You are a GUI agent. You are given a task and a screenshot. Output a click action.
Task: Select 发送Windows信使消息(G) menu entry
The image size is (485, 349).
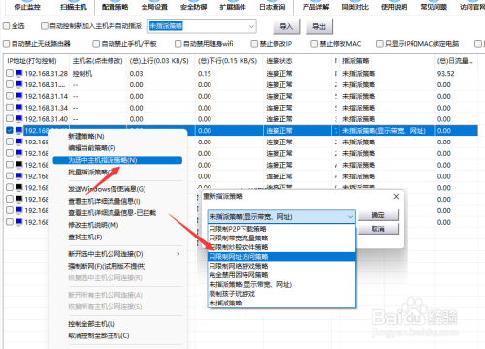click(107, 189)
